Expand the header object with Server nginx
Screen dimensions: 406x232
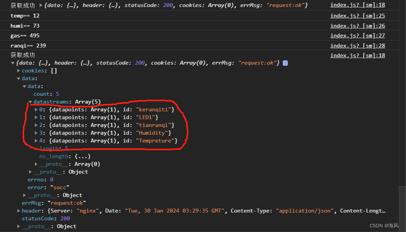point(19,211)
